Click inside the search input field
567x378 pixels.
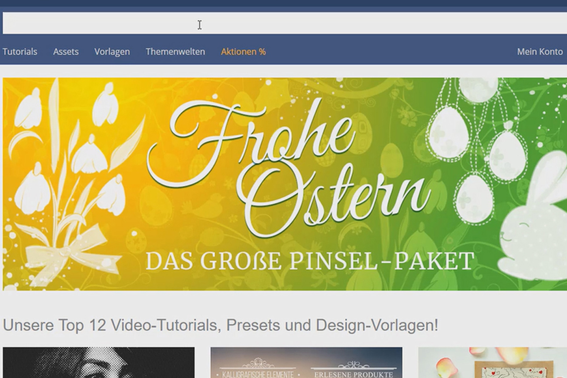284,23
